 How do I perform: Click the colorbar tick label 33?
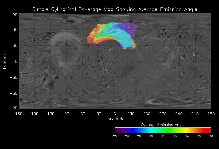[x=175, y=136]
